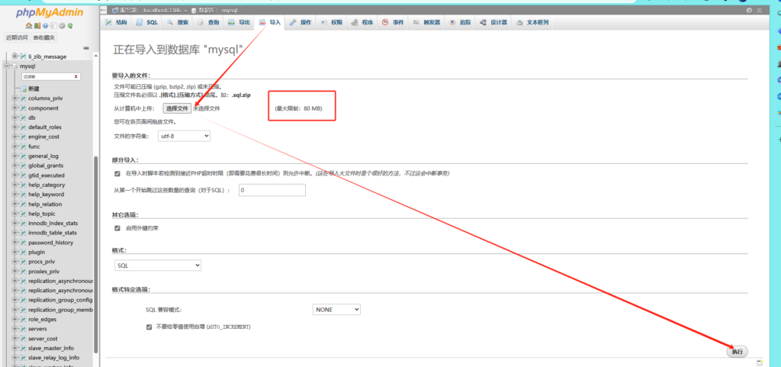Open the blue documentation help icon
Image resolution: width=781 pixels, height=367 pixels.
(45, 25)
